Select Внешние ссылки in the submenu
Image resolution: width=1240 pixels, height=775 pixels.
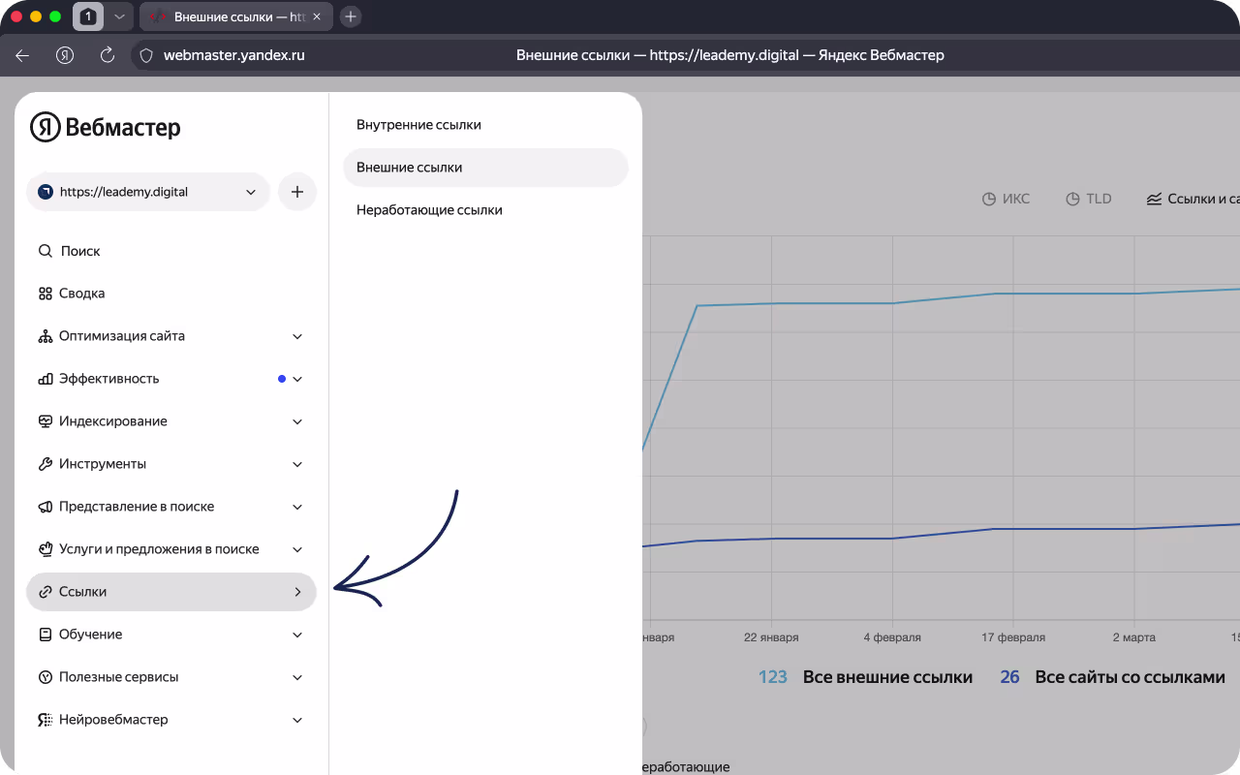[x=485, y=168]
